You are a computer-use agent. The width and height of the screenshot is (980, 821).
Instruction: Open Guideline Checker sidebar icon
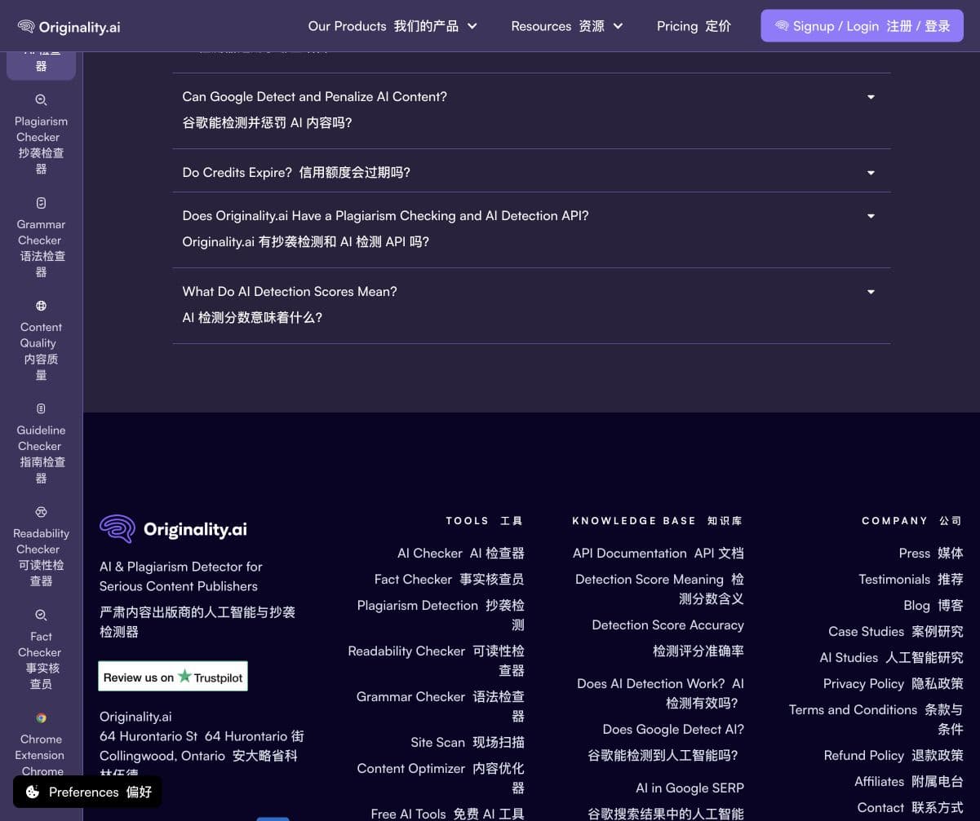(x=41, y=408)
